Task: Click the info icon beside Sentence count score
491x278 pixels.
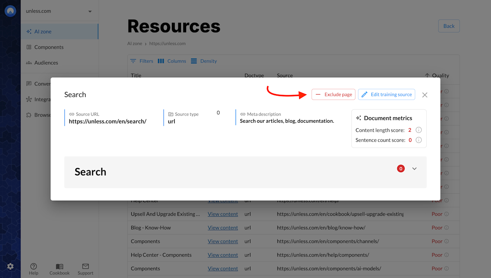Action: (418, 140)
